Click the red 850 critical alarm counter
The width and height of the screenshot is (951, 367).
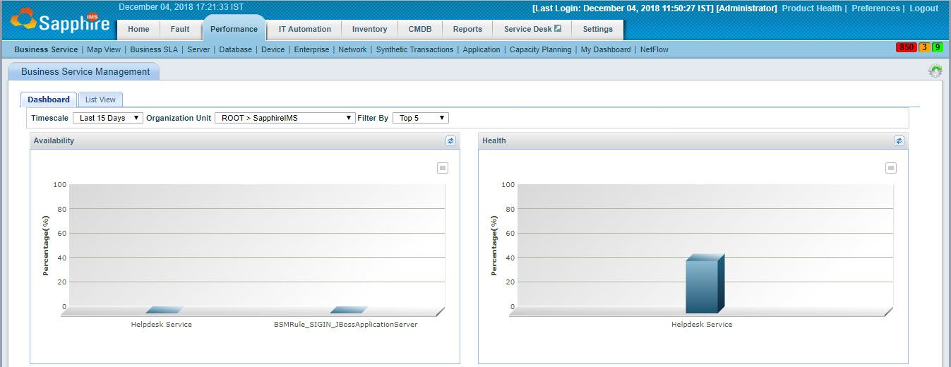click(x=905, y=47)
